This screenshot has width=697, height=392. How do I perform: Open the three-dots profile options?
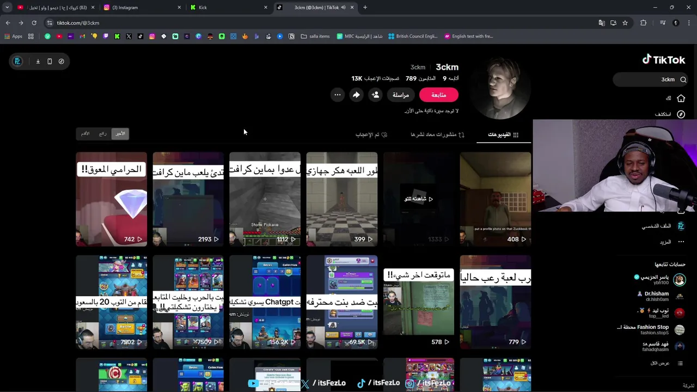click(338, 95)
